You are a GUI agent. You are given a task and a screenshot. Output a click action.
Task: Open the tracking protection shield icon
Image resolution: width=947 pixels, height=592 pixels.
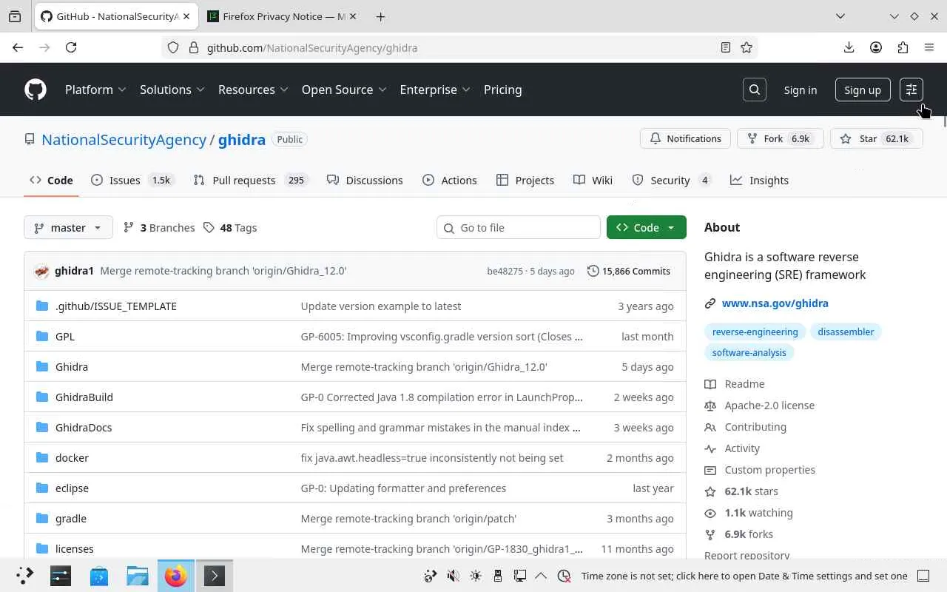coord(173,47)
